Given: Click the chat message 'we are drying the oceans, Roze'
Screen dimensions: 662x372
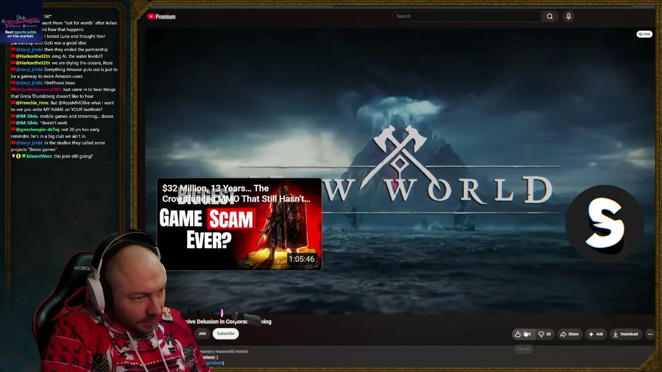Looking at the screenshot, I should tap(82, 63).
